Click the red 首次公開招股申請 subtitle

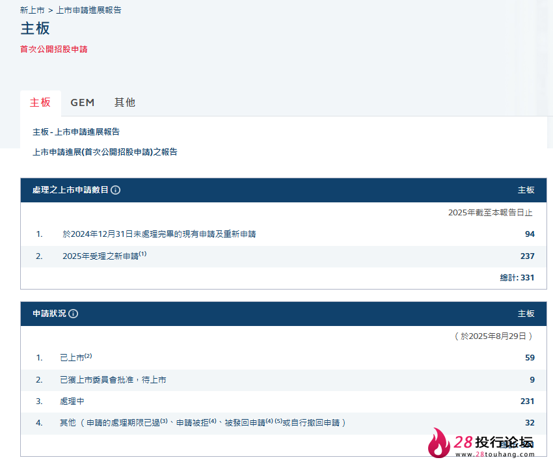[x=54, y=49]
